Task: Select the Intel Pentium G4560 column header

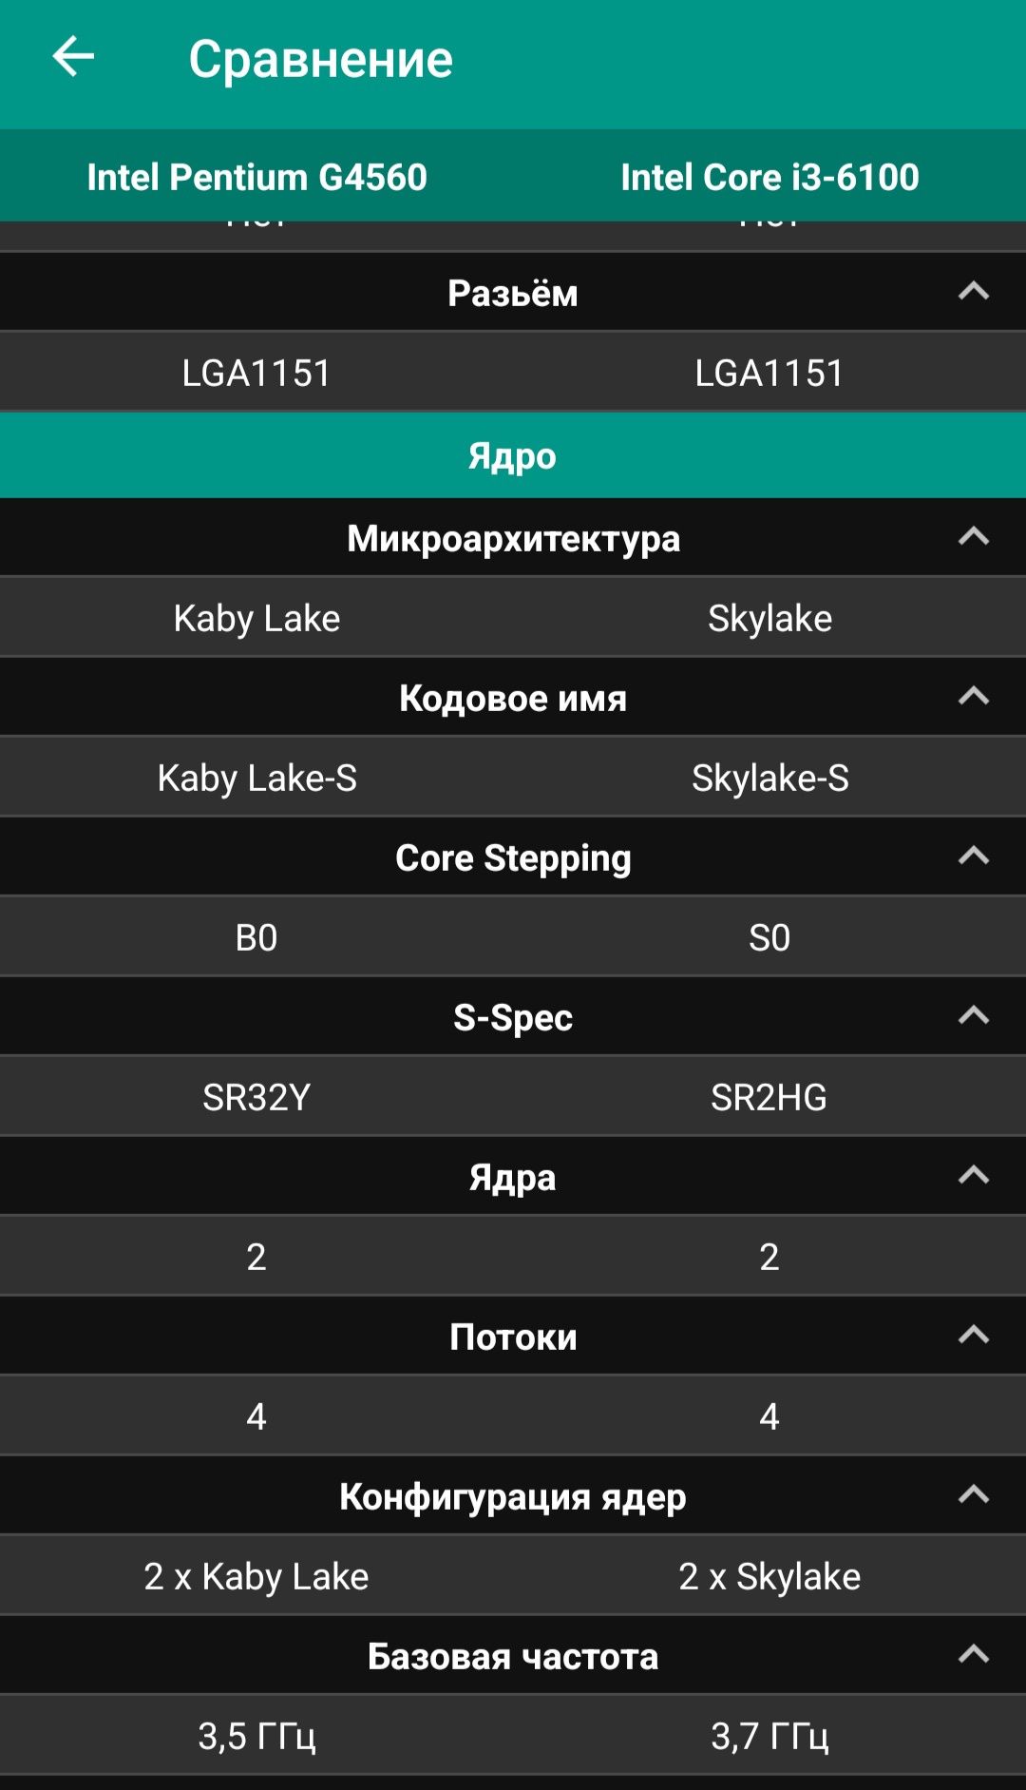Action: click(256, 177)
